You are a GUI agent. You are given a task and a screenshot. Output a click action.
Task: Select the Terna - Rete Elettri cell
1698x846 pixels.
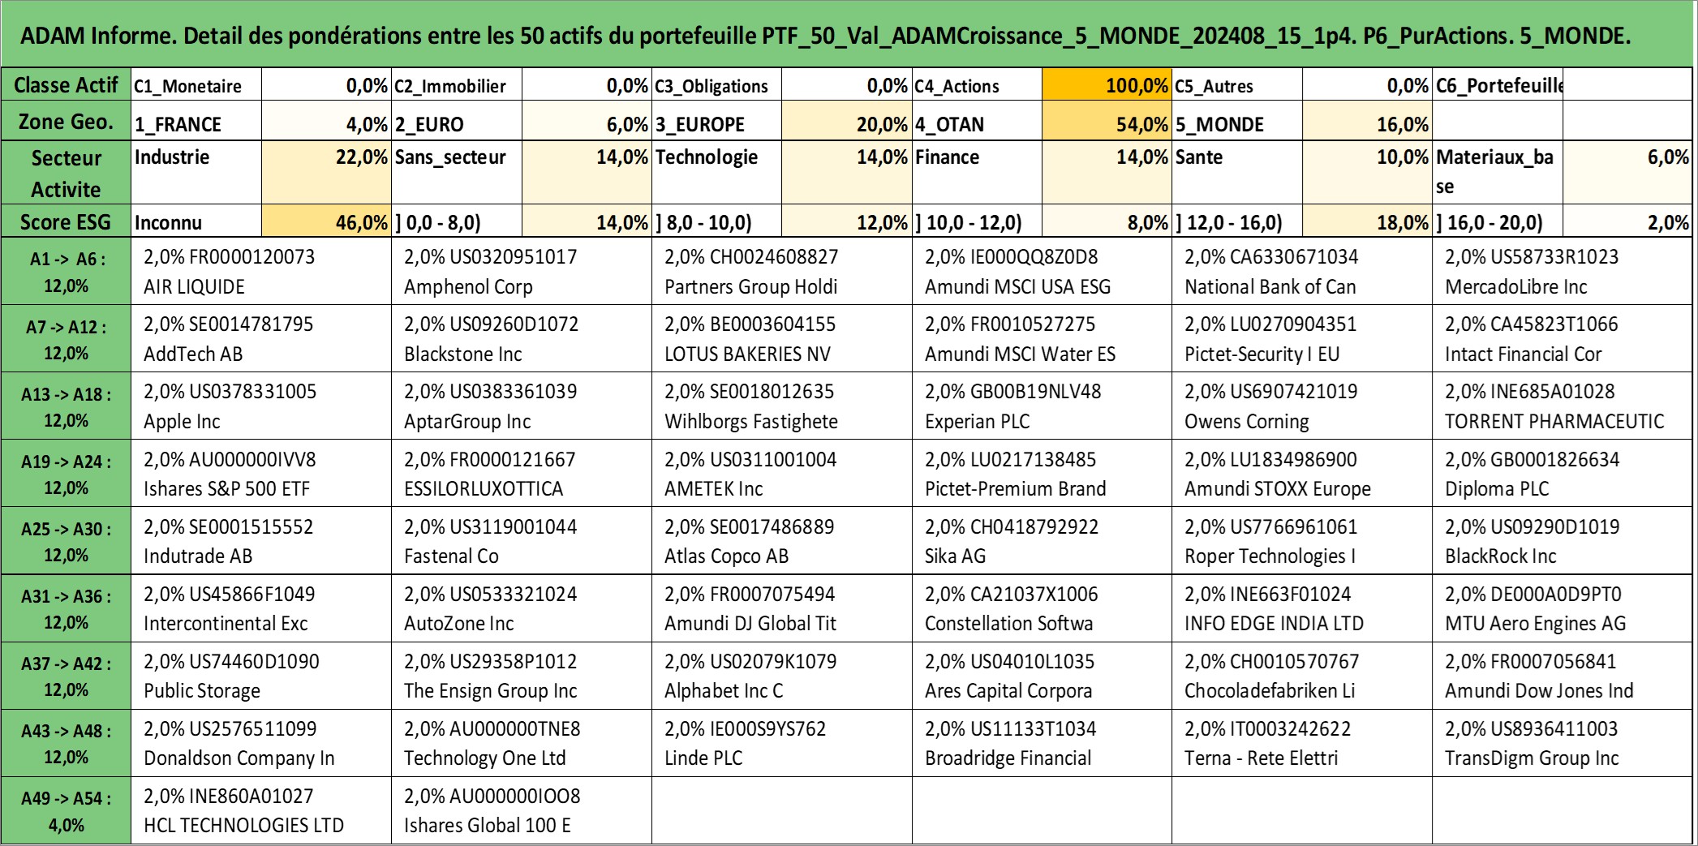pos(1302,743)
